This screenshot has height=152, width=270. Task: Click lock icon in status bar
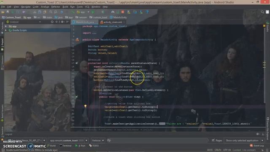[262, 150]
